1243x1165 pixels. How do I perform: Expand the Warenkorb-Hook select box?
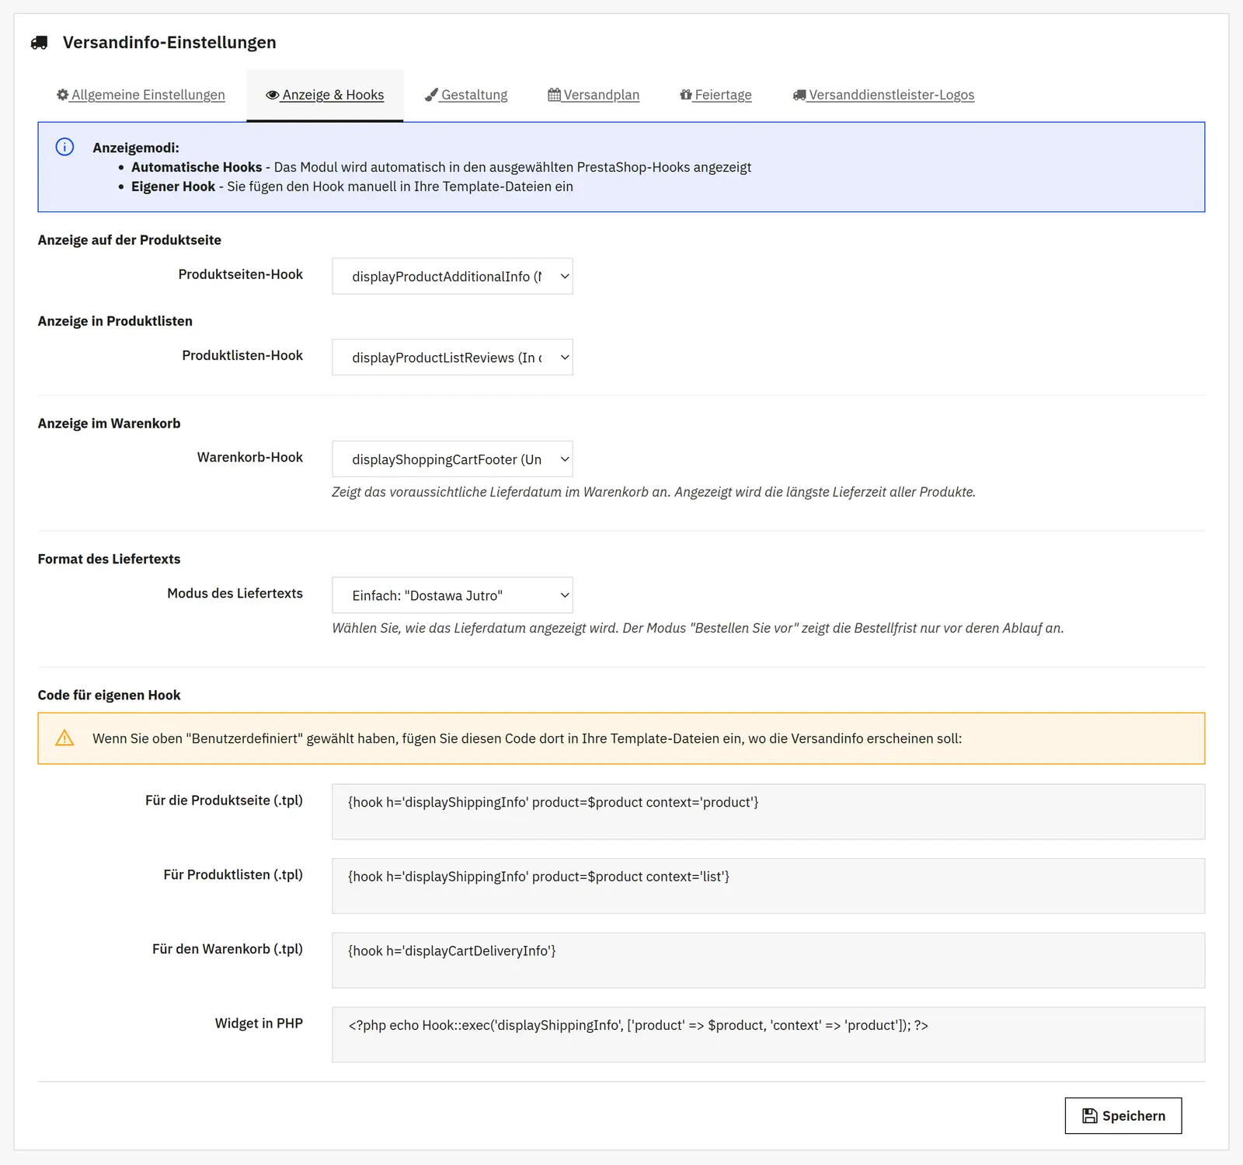452,459
